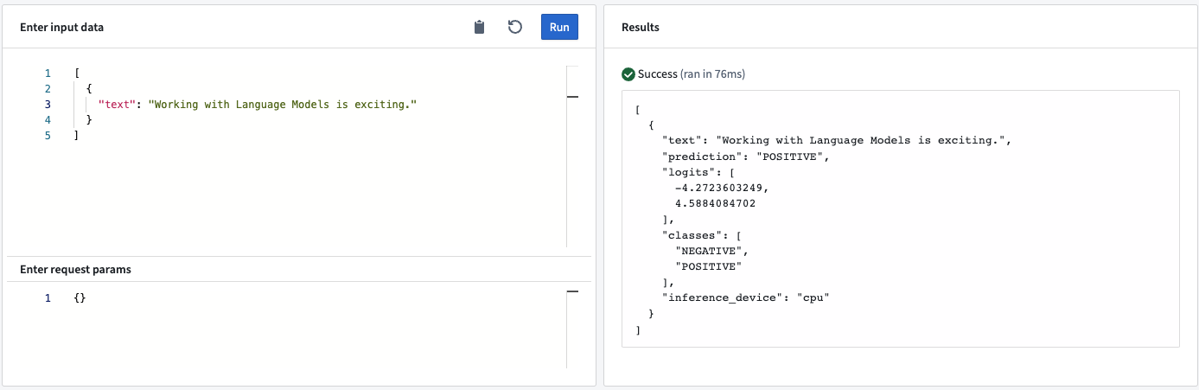
Task: Click the "ran in 76ms" status text
Action: (x=713, y=74)
